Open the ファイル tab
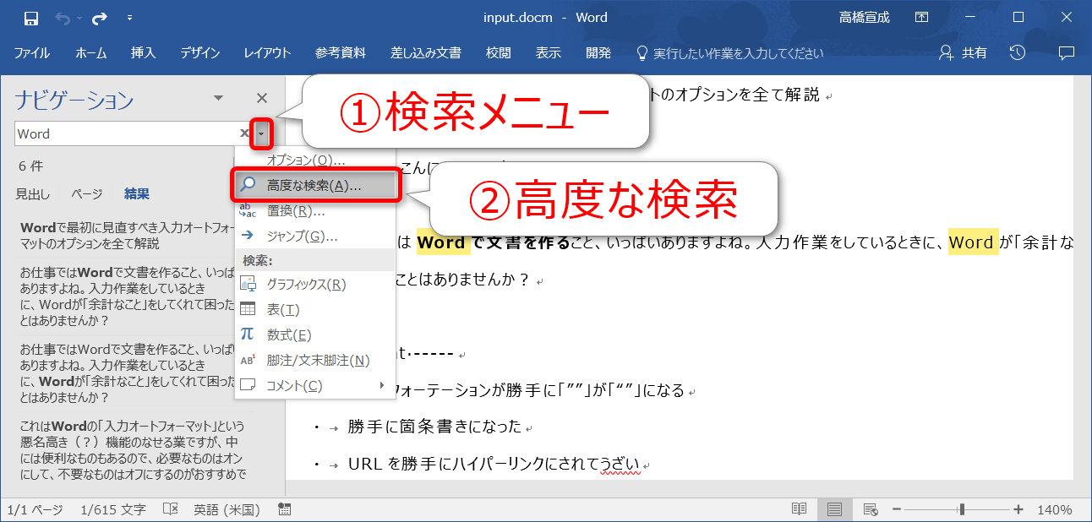Image resolution: width=1092 pixels, height=522 pixels. tap(32, 53)
